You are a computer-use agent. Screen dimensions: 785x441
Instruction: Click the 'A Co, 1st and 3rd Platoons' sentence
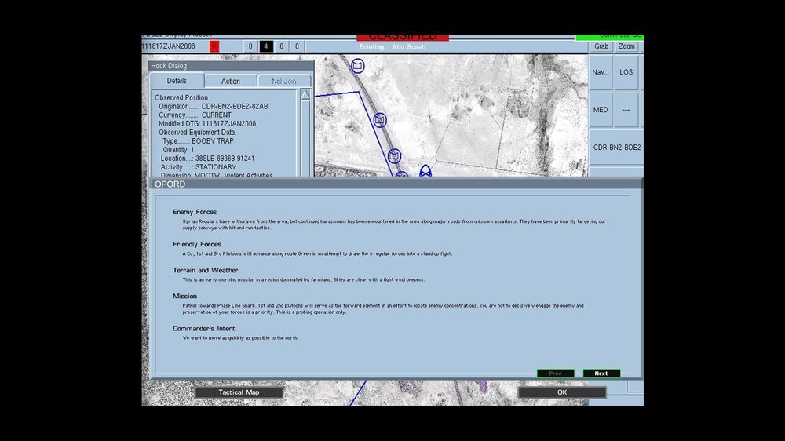coord(317,253)
